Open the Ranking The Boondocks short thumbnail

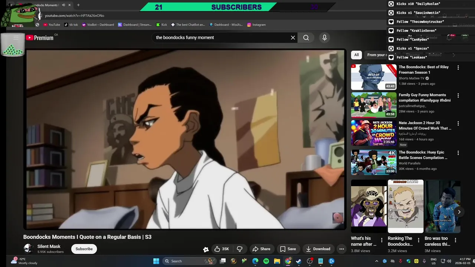coord(406,206)
